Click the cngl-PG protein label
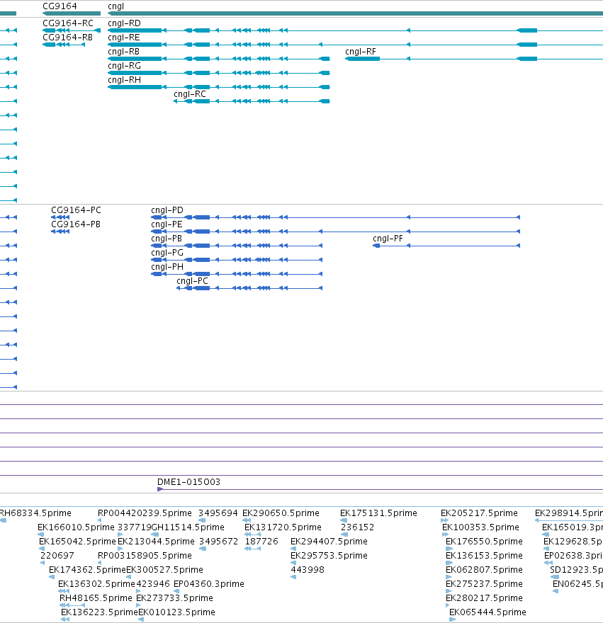The height and width of the screenshot is (623, 603). [167, 253]
